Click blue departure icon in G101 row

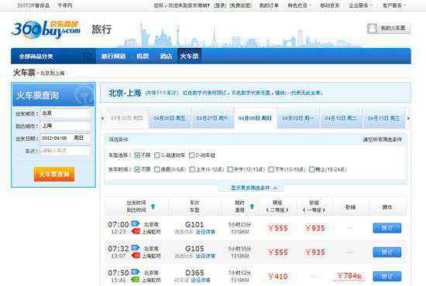click(x=136, y=223)
